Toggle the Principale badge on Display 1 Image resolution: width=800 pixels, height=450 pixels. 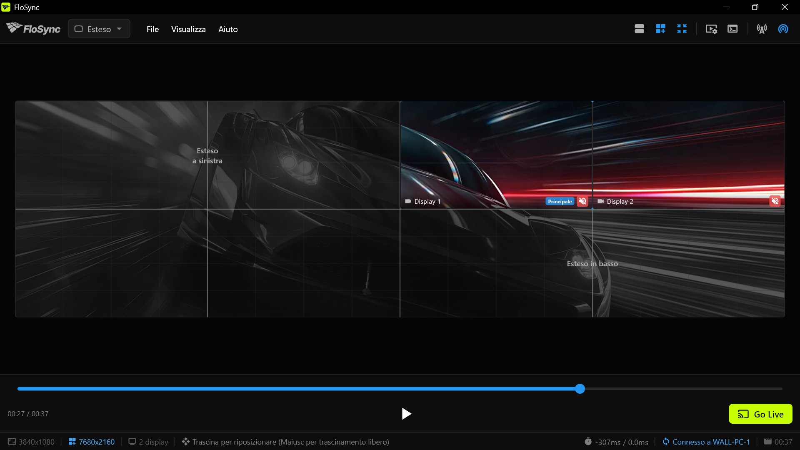[560, 201]
